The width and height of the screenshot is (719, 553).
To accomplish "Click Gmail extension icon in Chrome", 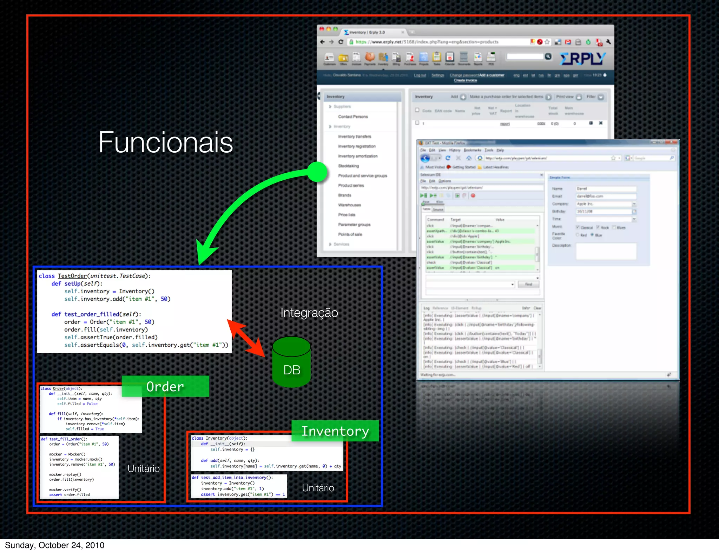I will 568,42.
